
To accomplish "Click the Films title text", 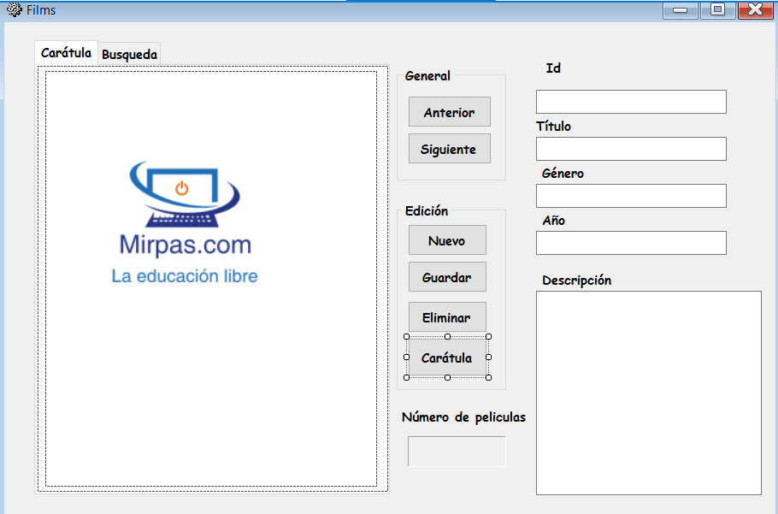I will pos(41,10).
